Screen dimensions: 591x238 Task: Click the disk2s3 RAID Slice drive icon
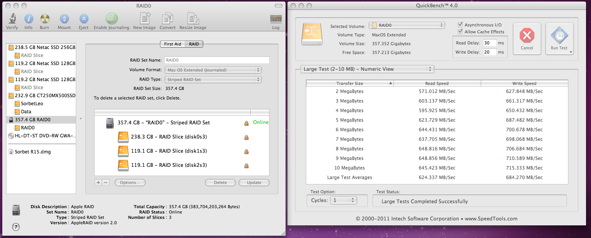[123, 165]
